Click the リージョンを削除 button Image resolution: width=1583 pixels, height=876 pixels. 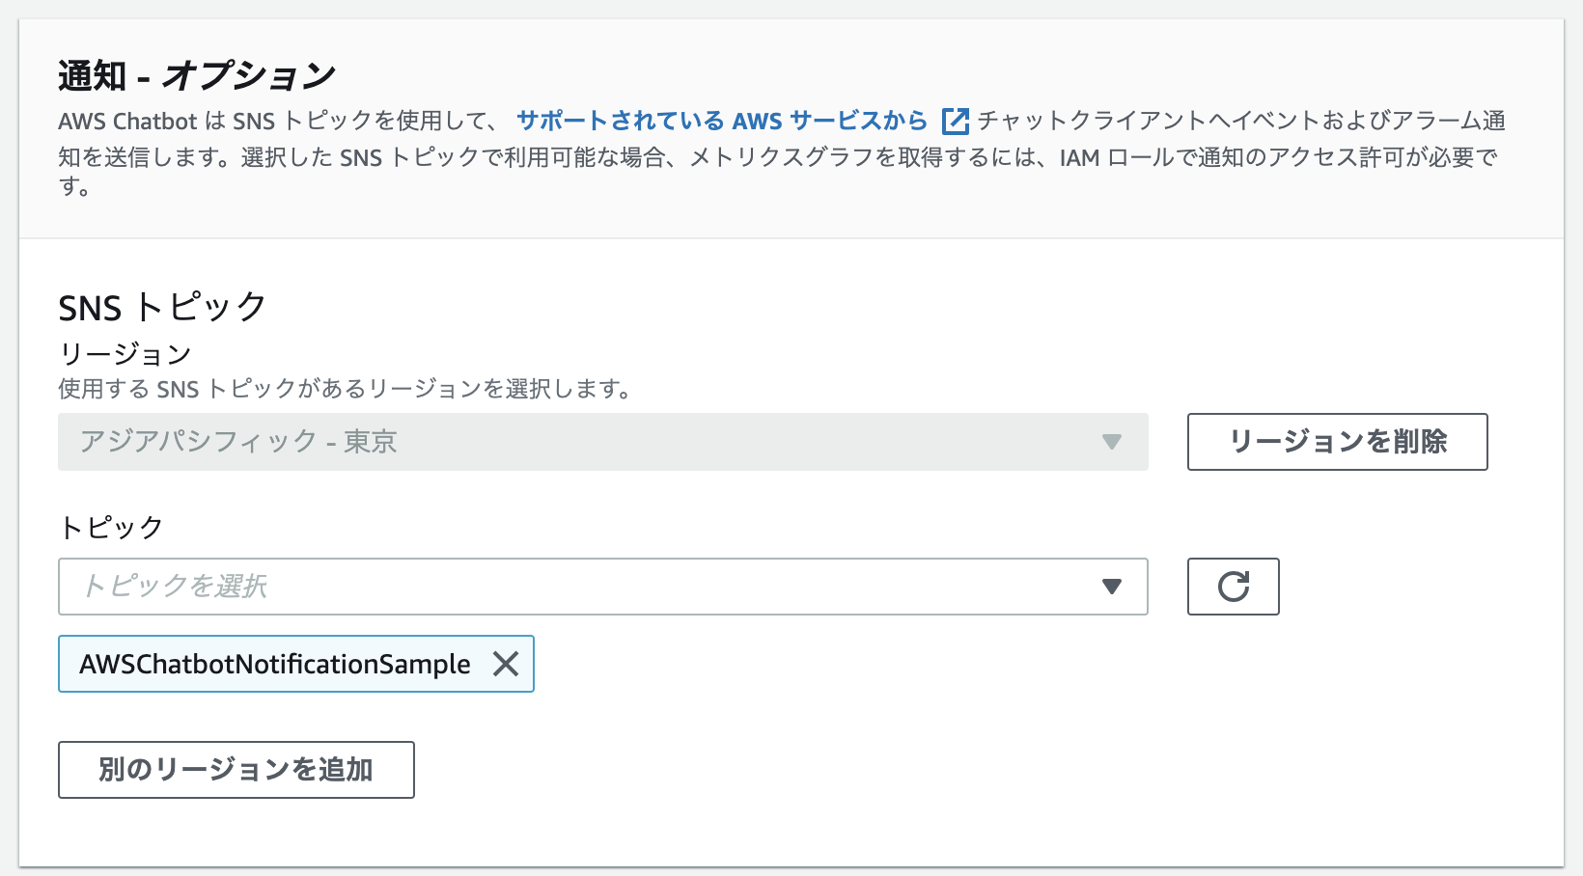click(x=1337, y=442)
